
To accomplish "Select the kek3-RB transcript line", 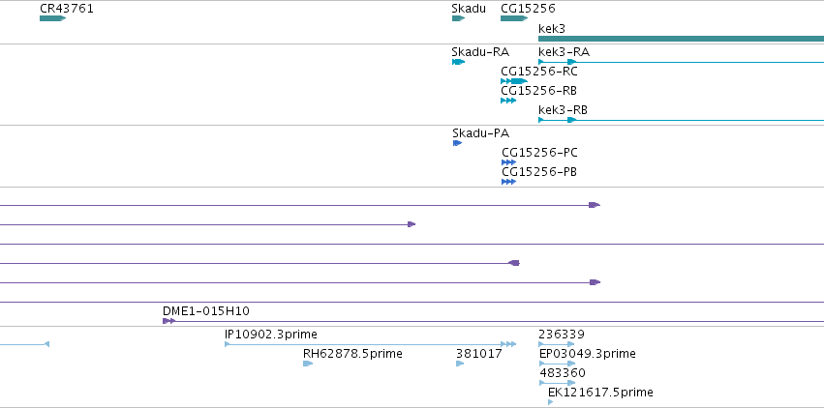I will pyautogui.click(x=681, y=120).
